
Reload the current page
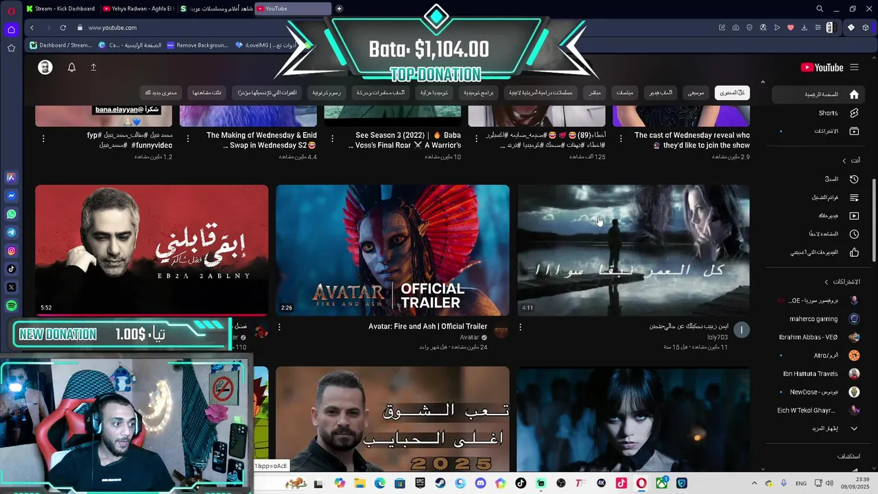(x=63, y=27)
